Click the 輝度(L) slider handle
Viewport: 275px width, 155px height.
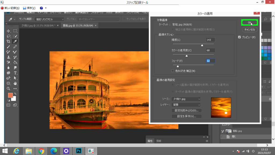202,45
